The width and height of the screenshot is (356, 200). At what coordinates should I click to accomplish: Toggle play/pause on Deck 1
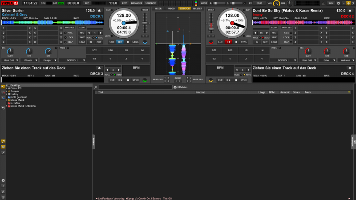tap(120, 42)
